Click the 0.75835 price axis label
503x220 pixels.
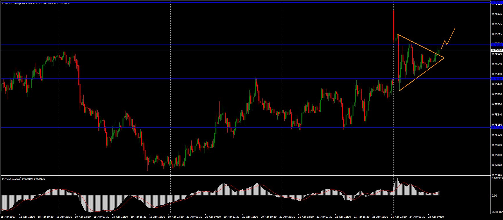pos(497,14)
